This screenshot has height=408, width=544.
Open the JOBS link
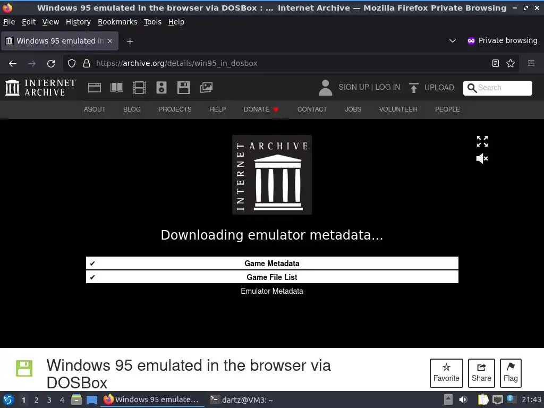pyautogui.click(x=353, y=109)
